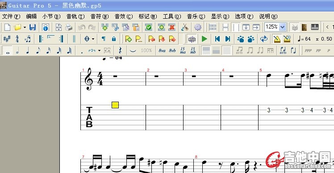Insert repeat close bar icon
Screen dimensions: 334x173
(x=62, y=39)
